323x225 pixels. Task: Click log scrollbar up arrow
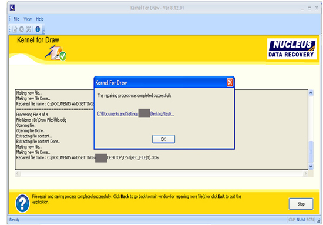[x=311, y=93]
